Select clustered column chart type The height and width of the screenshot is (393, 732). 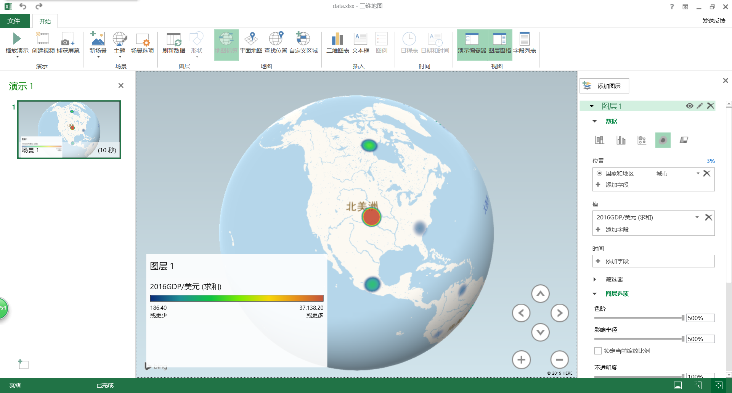pos(621,140)
